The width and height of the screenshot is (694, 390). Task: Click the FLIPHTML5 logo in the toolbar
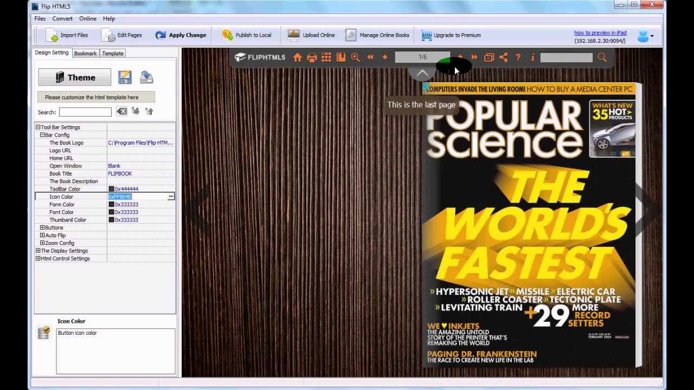pyautogui.click(x=260, y=57)
